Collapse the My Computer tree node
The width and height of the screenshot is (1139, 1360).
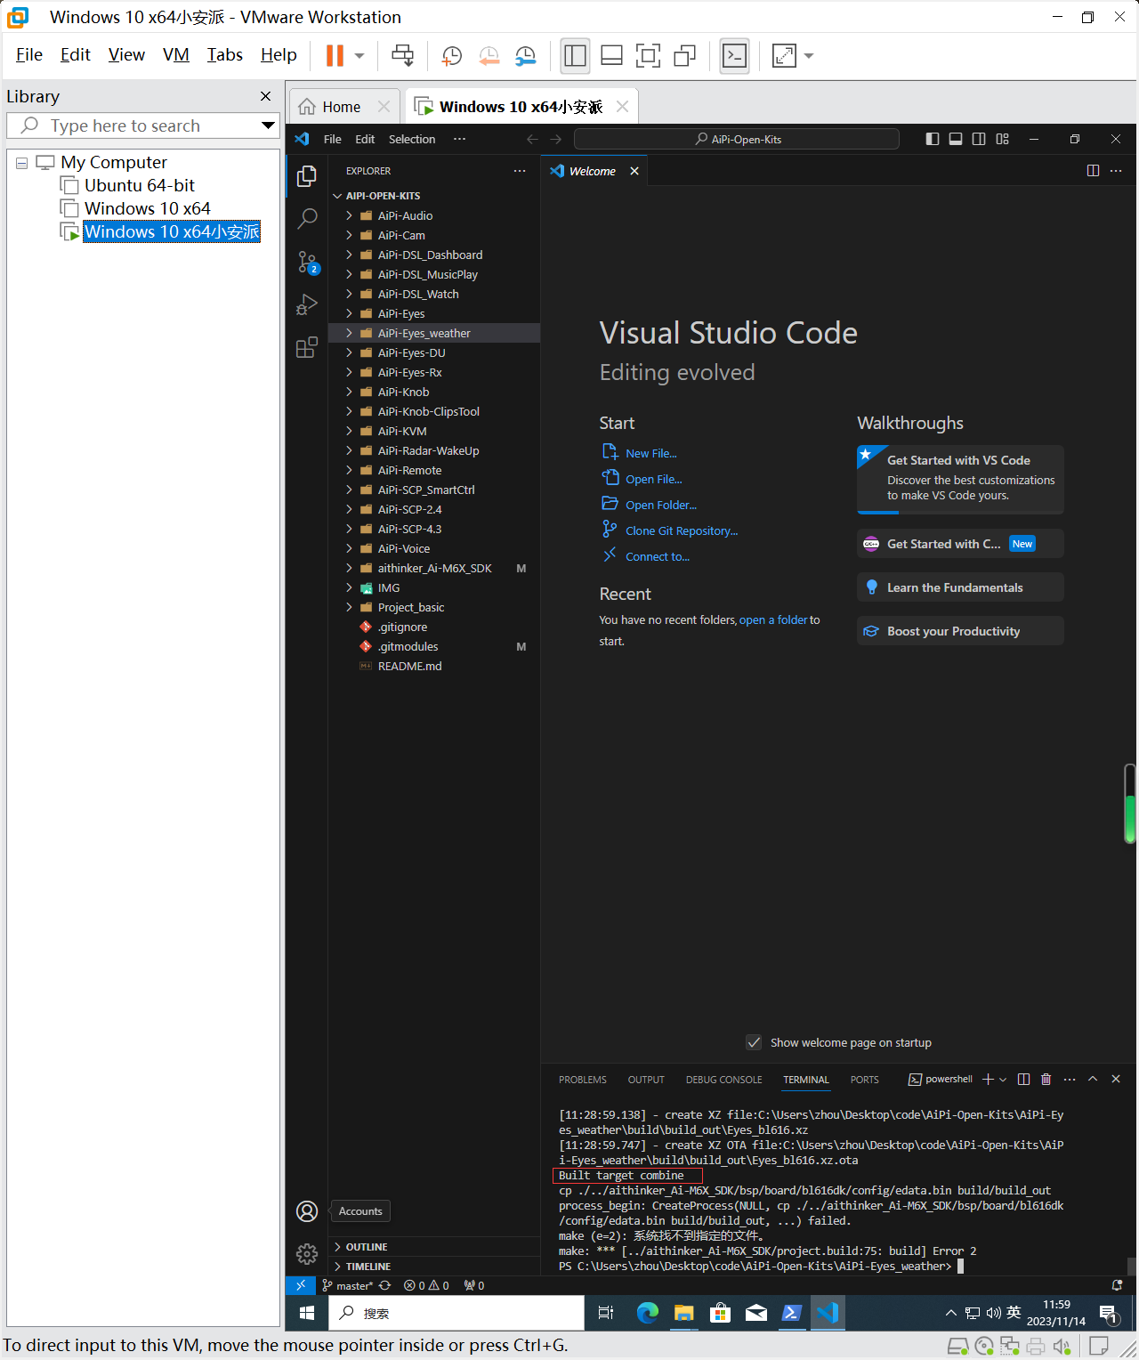[22, 163]
